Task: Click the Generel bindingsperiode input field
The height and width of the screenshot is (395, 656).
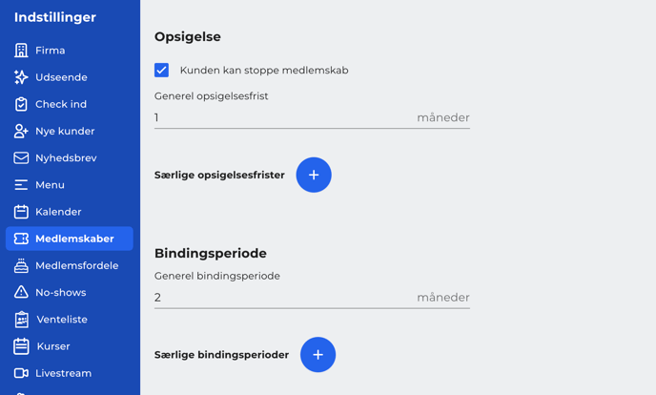Action: (312, 298)
